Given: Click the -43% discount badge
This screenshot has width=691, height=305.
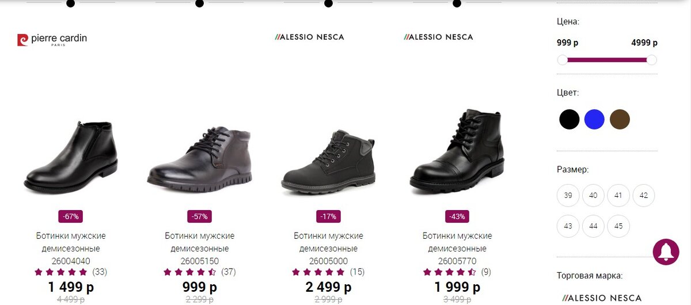Looking at the screenshot, I should pyautogui.click(x=457, y=217).
